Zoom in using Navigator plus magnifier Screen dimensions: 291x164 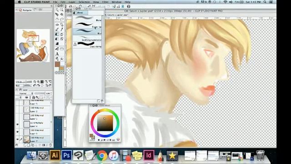point(38,82)
